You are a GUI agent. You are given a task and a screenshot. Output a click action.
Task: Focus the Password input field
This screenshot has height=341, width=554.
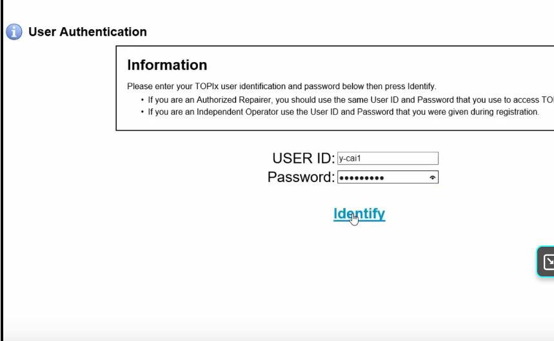pos(388,177)
